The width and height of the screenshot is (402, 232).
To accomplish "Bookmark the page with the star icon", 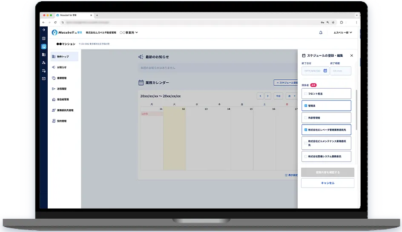I will 333,22.
